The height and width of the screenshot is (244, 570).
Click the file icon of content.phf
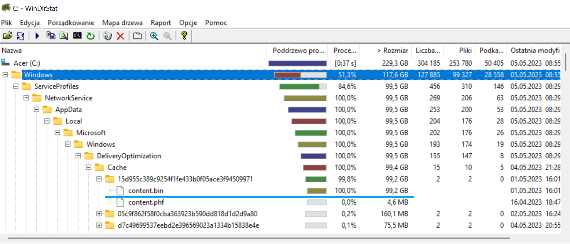point(121,202)
